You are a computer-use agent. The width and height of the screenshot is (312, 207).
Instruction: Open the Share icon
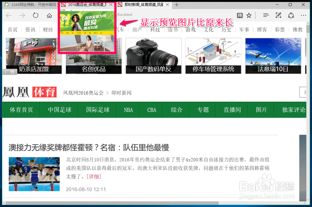[290, 15]
